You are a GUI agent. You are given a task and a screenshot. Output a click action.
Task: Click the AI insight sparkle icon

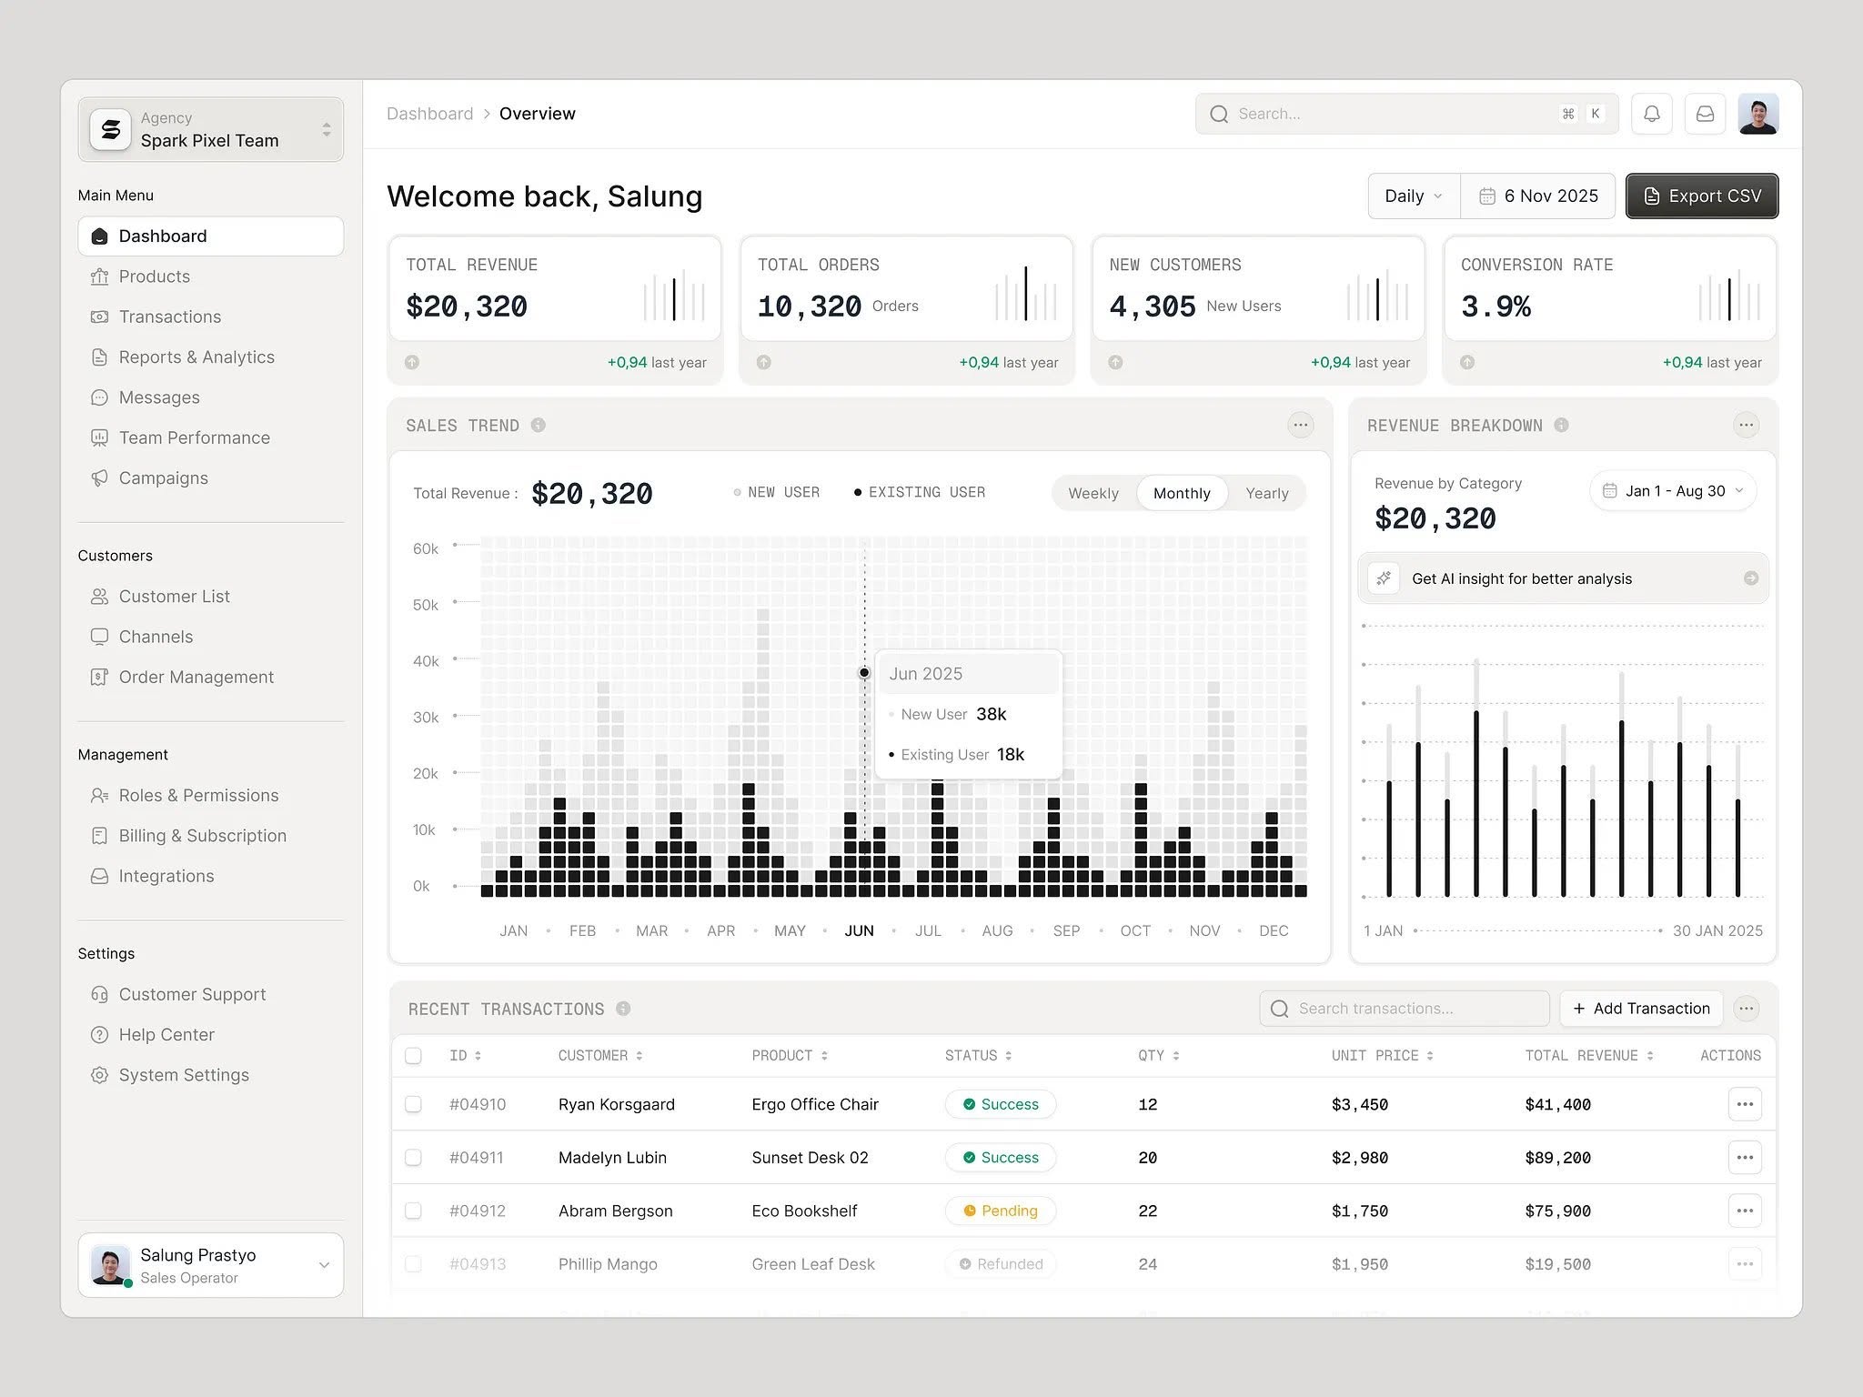click(x=1384, y=578)
